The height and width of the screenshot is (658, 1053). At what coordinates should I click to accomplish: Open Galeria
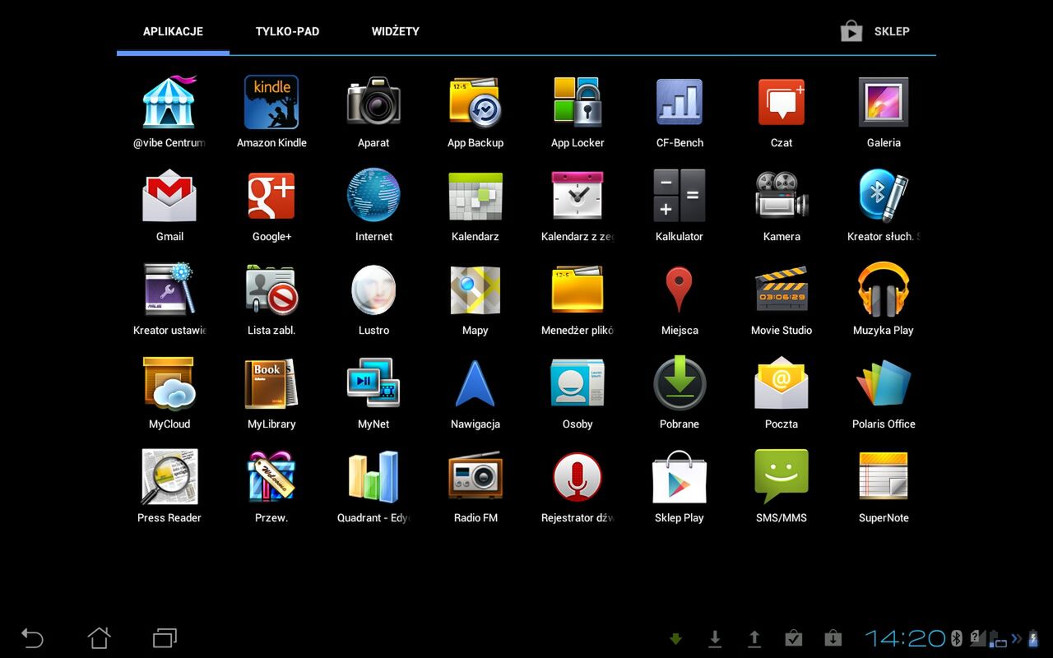[x=884, y=103]
